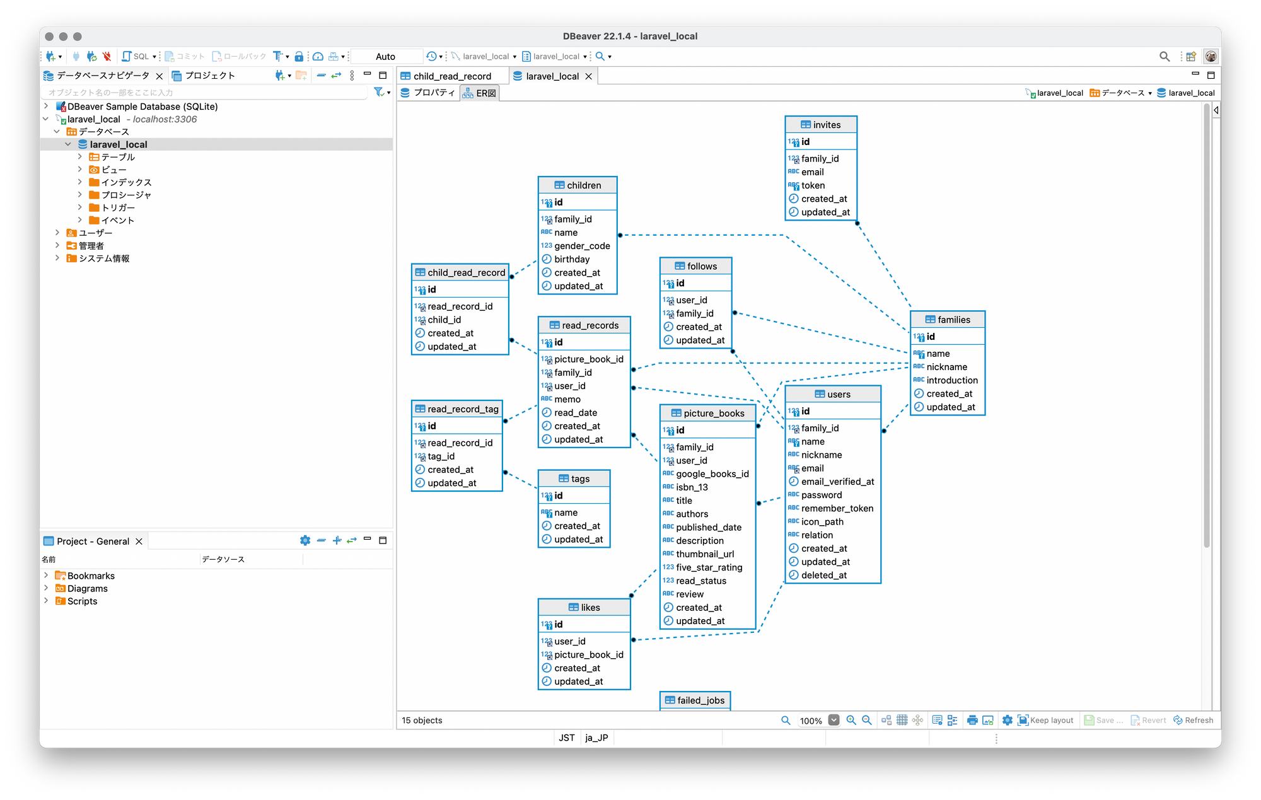Open diagram settings gear icon

(x=1007, y=720)
